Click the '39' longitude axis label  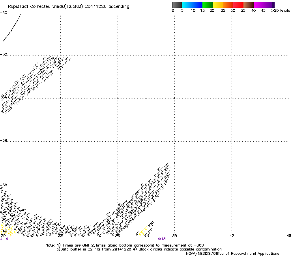click(x=174, y=236)
